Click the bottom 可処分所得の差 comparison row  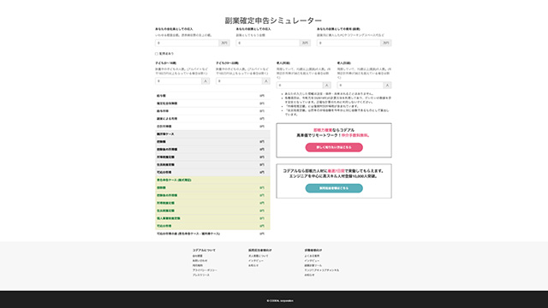(x=212, y=234)
